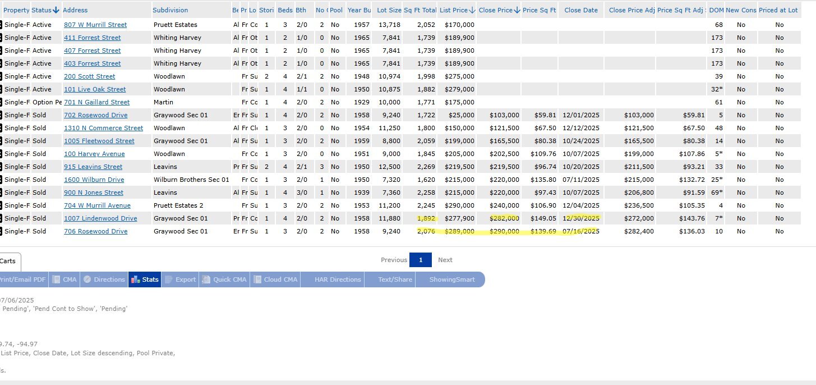Click the Directions compass icon

[87, 279]
